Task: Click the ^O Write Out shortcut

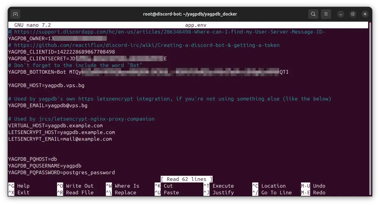Action: pyautogui.click(x=75, y=186)
